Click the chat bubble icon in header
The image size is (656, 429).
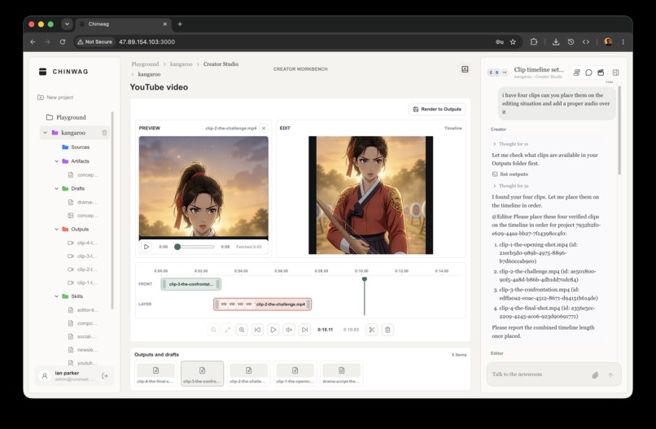click(588, 72)
